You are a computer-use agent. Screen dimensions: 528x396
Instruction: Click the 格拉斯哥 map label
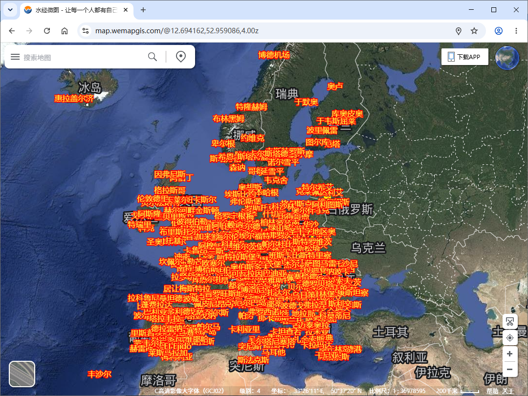(170, 190)
